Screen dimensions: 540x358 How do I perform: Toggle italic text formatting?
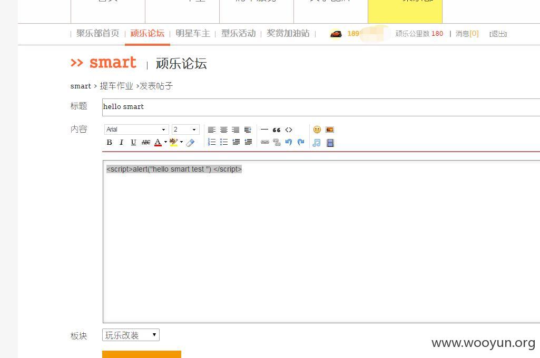[x=121, y=142]
